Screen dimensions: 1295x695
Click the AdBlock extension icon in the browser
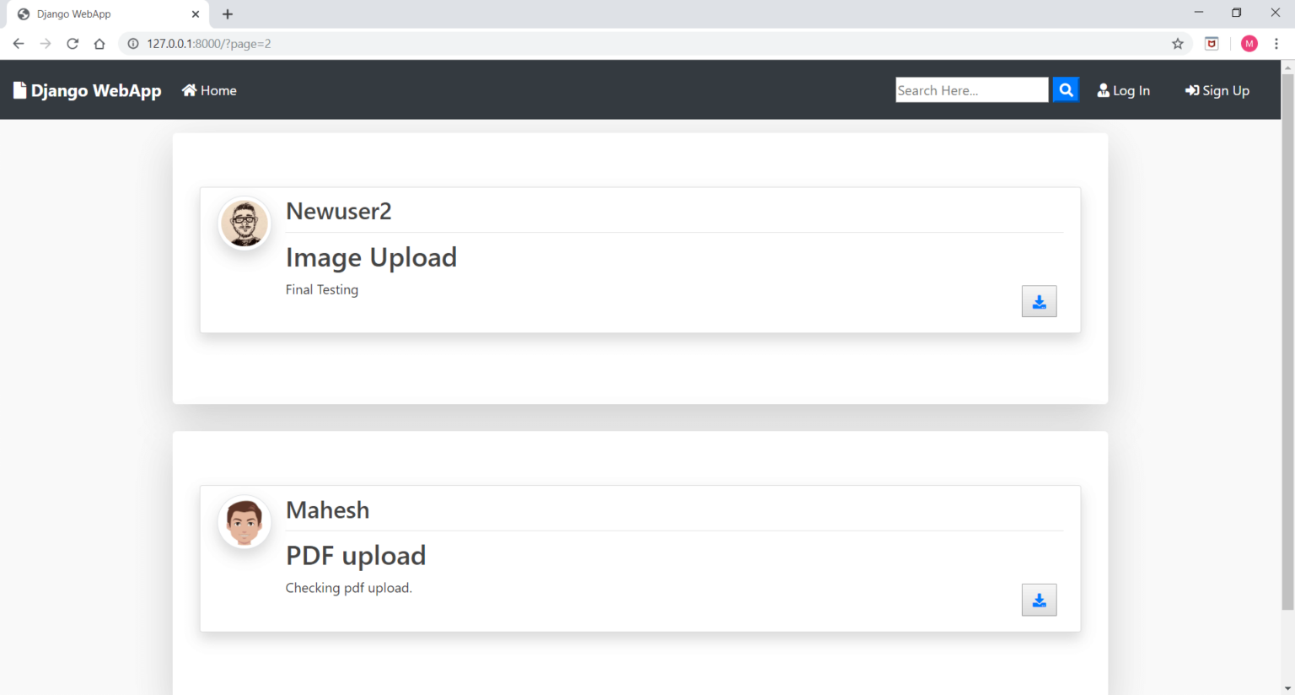(1212, 43)
